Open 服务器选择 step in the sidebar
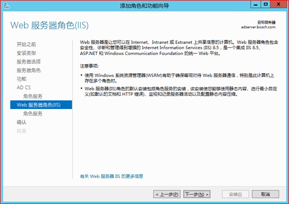Image resolution: width=289 pixels, height=204 pixels. pyautogui.click(x=29, y=62)
